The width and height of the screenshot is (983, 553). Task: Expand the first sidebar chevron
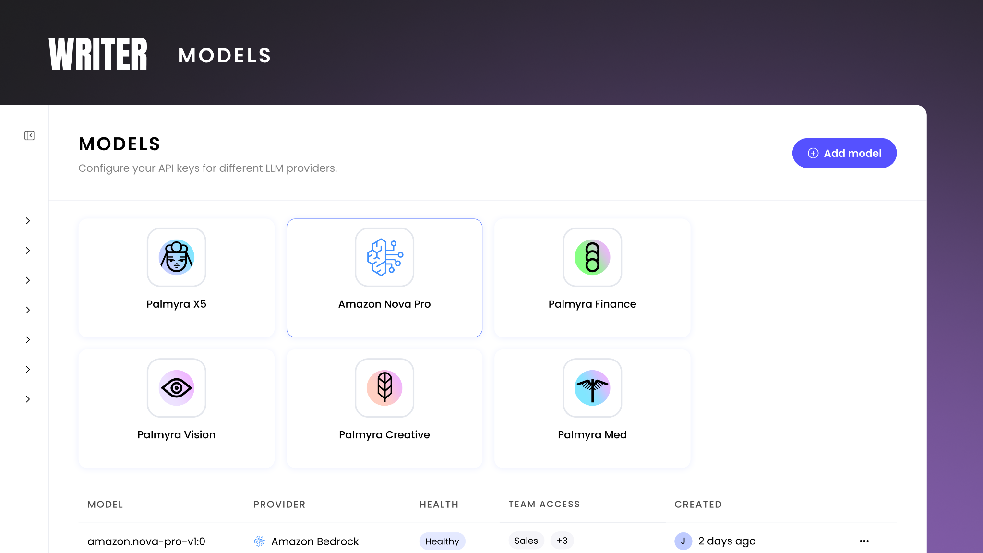tap(28, 221)
